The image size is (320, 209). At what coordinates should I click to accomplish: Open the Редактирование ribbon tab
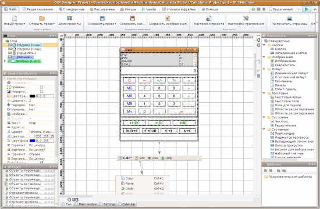[38, 9]
